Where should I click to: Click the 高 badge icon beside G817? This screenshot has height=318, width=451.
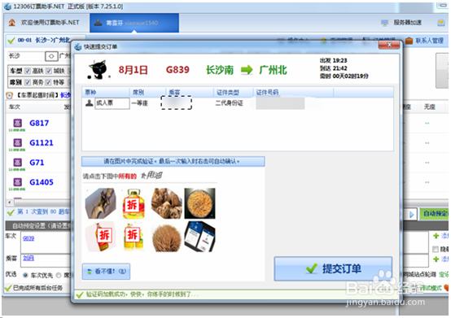[x=18, y=124]
